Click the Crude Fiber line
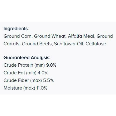Screen dimensions: 116x116 pos(29,80)
